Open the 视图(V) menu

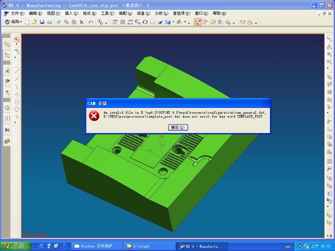(54, 13)
